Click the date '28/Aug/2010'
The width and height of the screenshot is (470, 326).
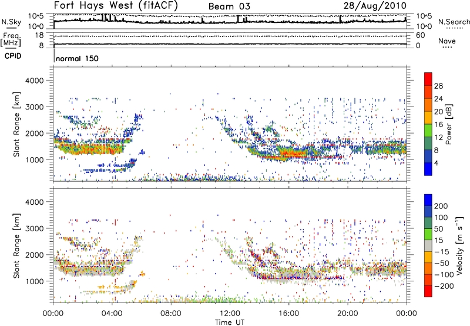pyautogui.click(x=375, y=6)
